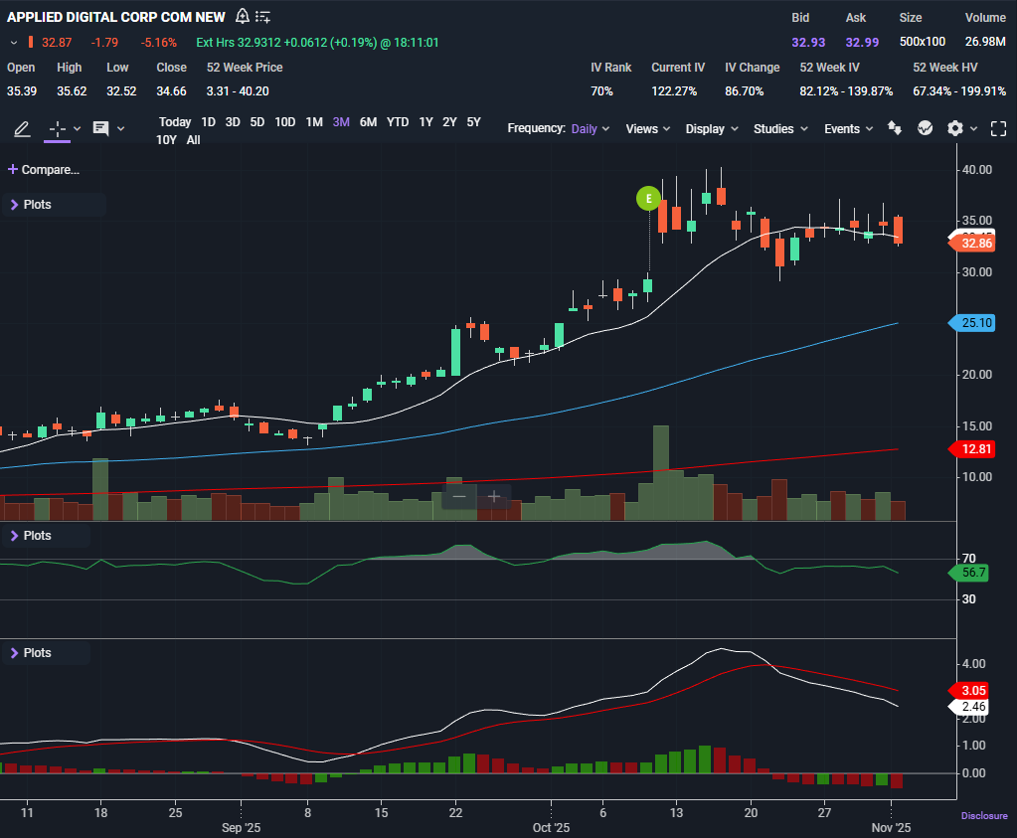Open the settings gear dropdown arrow
Image resolution: width=1017 pixels, height=838 pixels.
click(x=973, y=129)
